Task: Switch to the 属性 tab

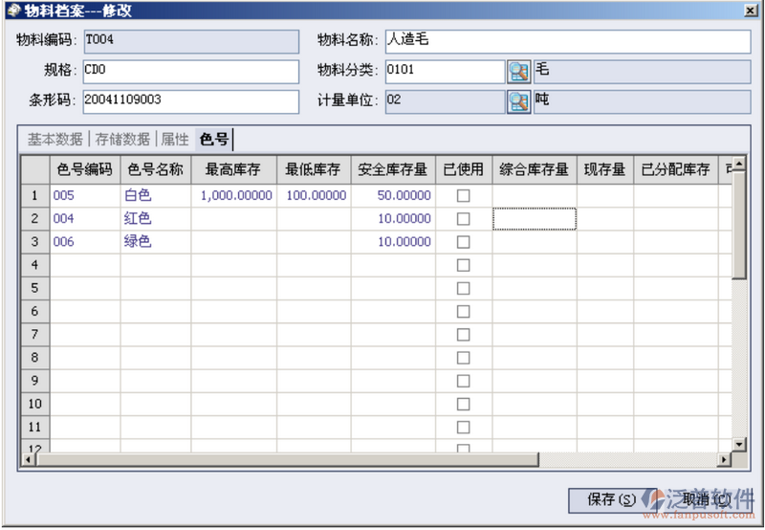Action: [175, 140]
